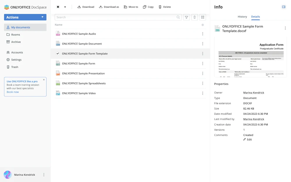Image resolution: width=291 pixels, height=182 pixels.
Task: Open context menu for Sample Document
Action: (x=203, y=44)
